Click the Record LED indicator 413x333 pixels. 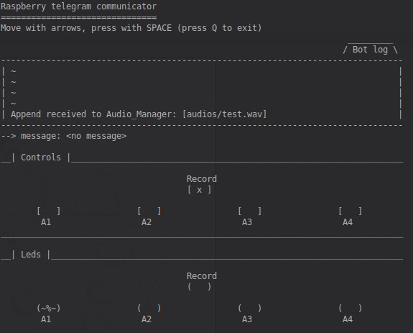coord(200,287)
